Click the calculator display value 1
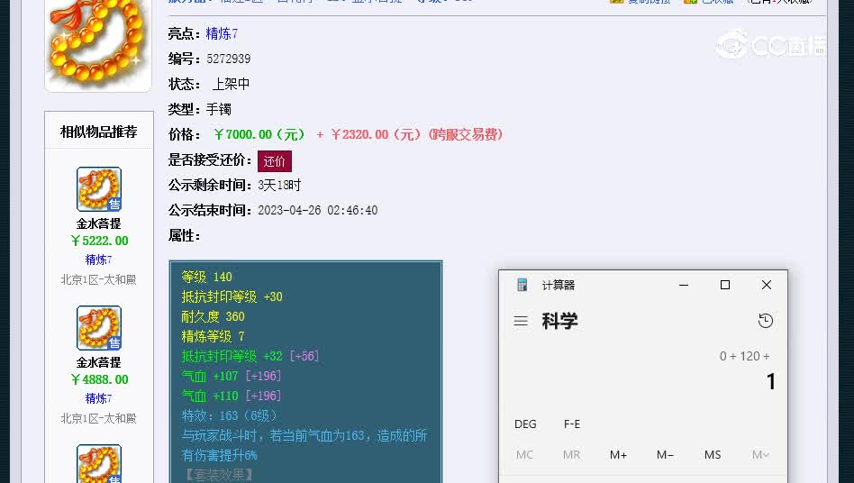The image size is (854, 483). pos(770,382)
